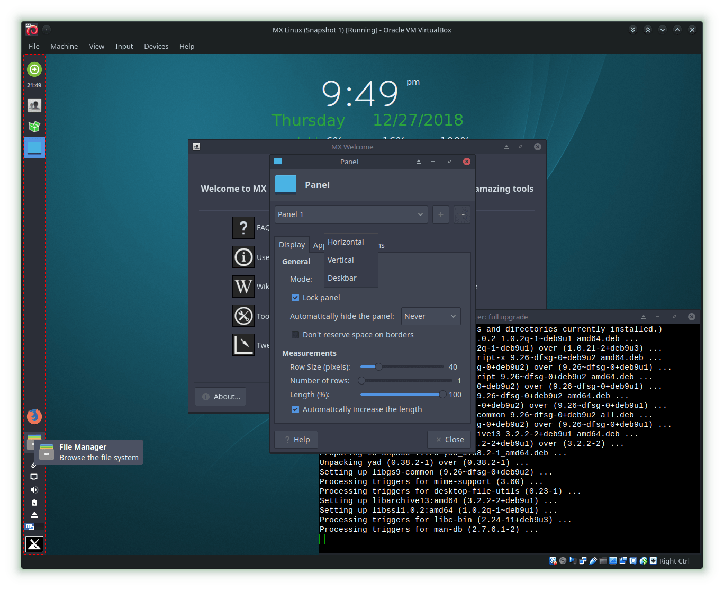This screenshot has width=724, height=590.
Task: Click the USB devices icon in VirtualBox status bar
Action: tap(593, 561)
